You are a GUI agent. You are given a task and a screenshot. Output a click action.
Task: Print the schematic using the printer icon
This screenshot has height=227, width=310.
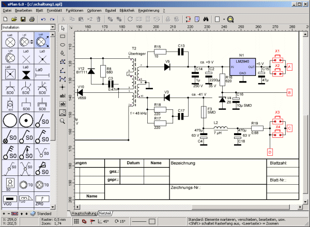tap(32, 19)
